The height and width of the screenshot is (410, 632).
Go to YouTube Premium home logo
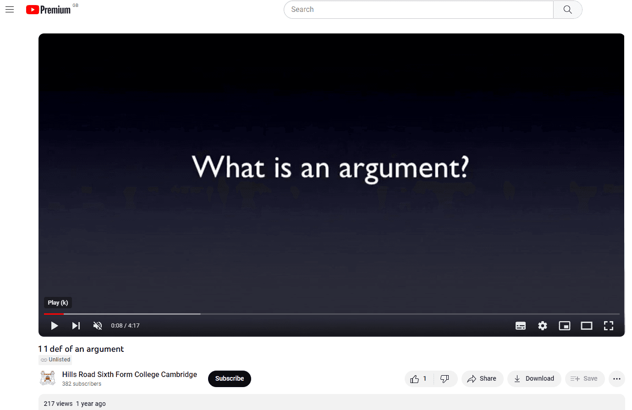pyautogui.click(x=49, y=10)
